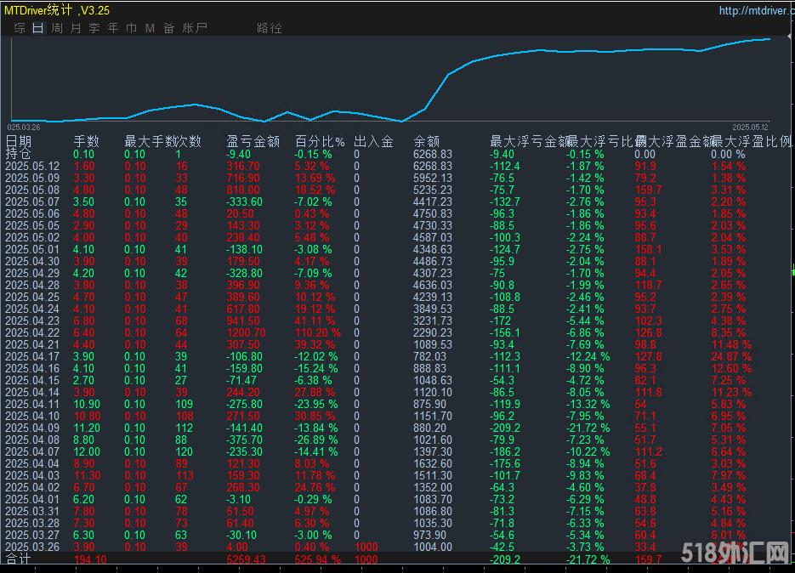Click the 268.30 profit cell
The width and height of the screenshot is (795, 573).
[x=243, y=488]
